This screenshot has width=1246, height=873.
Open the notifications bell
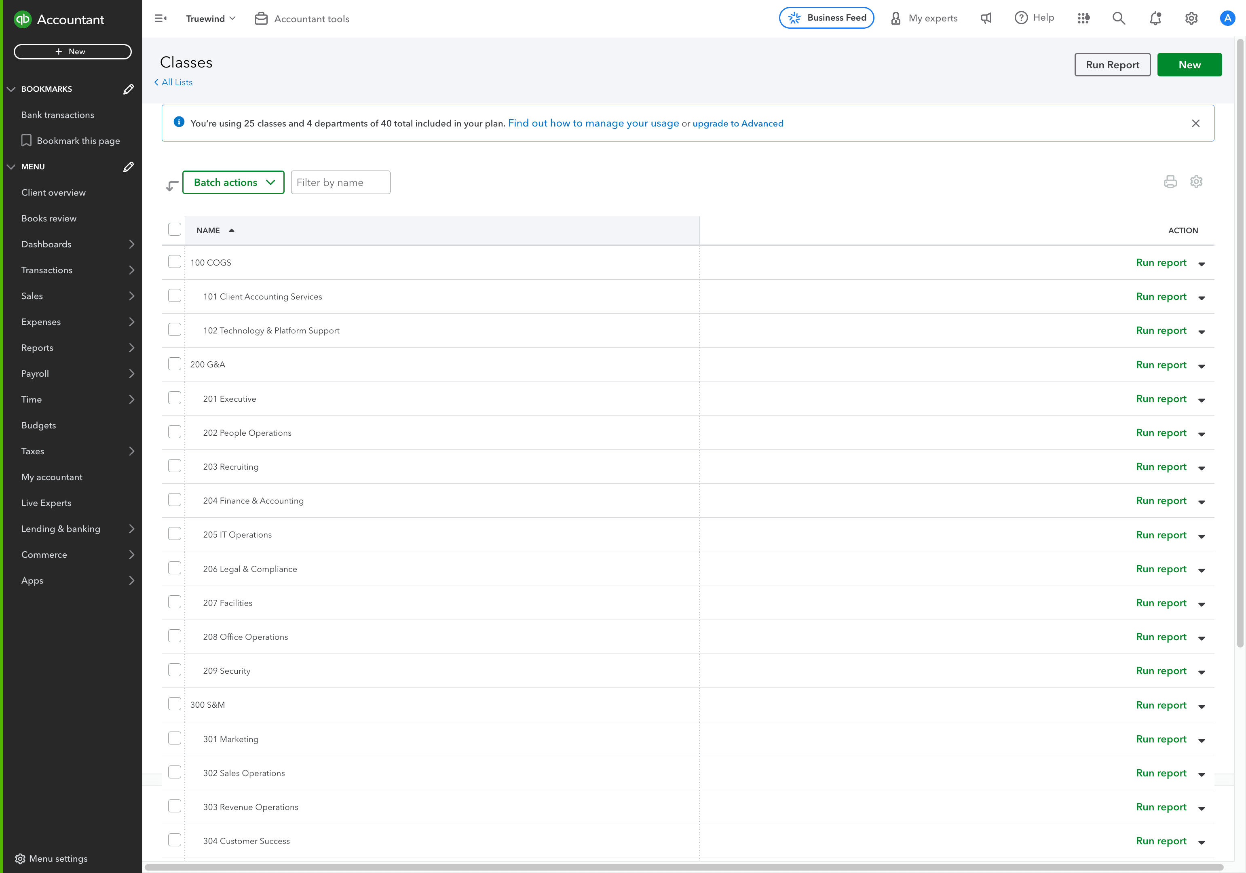(1155, 18)
